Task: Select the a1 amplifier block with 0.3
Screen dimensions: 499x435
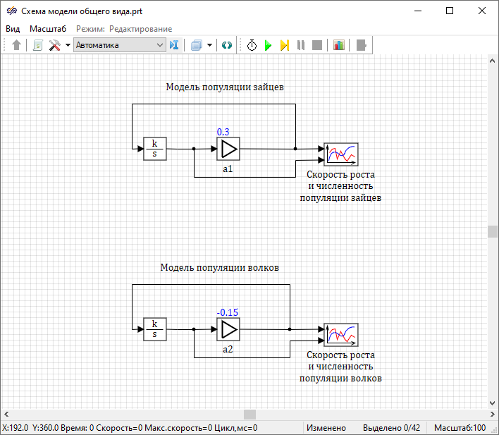Action: 228,149
